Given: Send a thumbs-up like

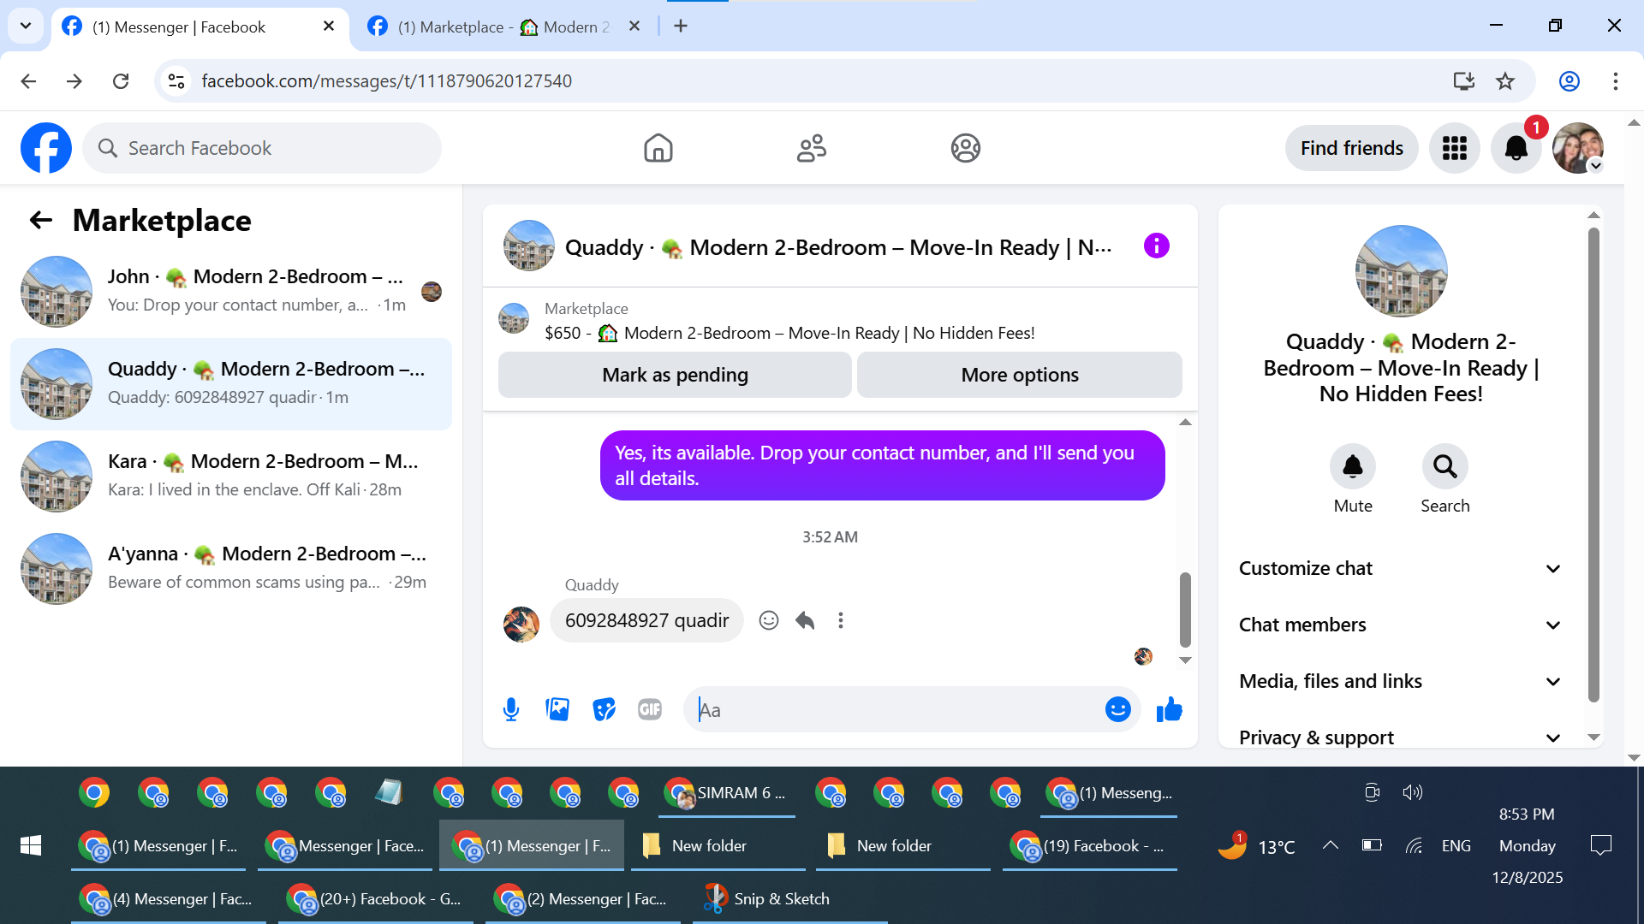Looking at the screenshot, I should 1169,709.
